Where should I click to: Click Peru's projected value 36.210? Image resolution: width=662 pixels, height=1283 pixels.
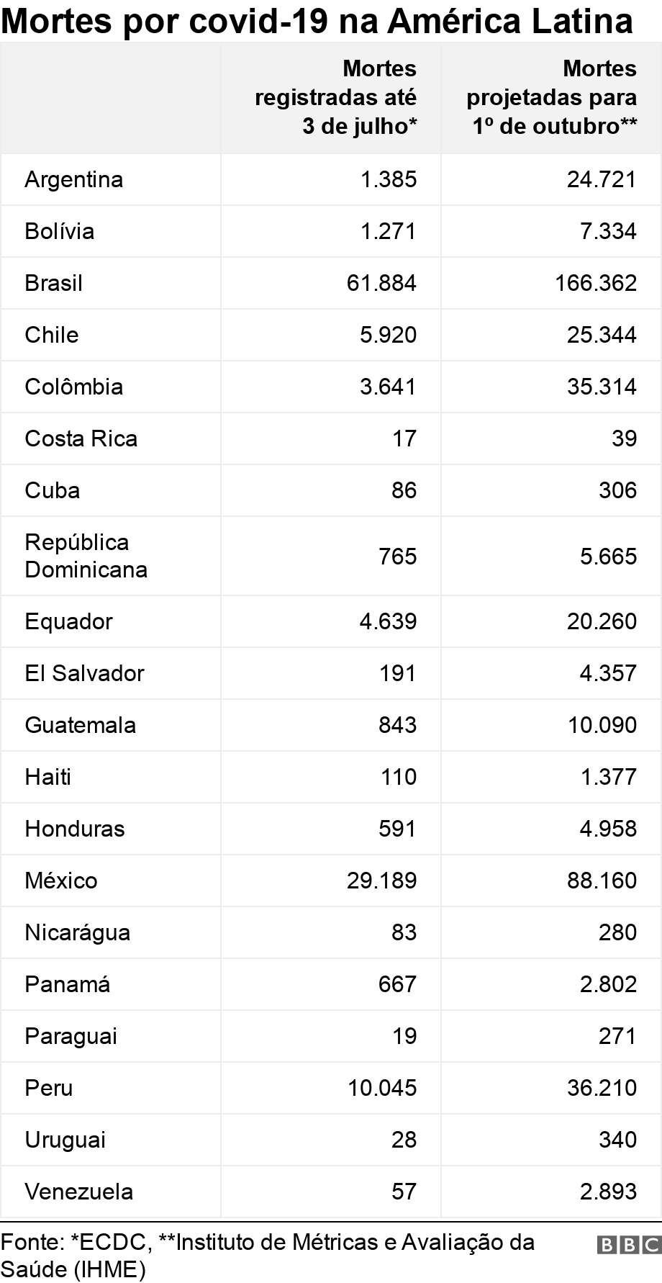pos(602,1088)
